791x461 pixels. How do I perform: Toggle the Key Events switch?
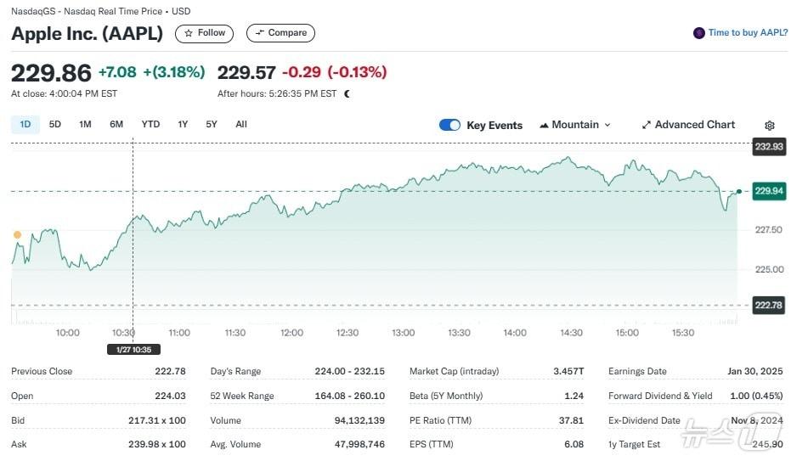[449, 125]
